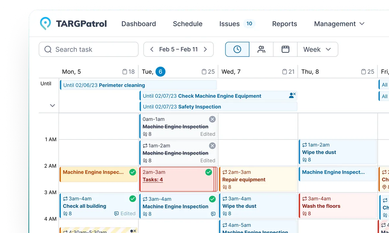Open the Schedule tab
Screen dimensions: 389x233
(187, 24)
